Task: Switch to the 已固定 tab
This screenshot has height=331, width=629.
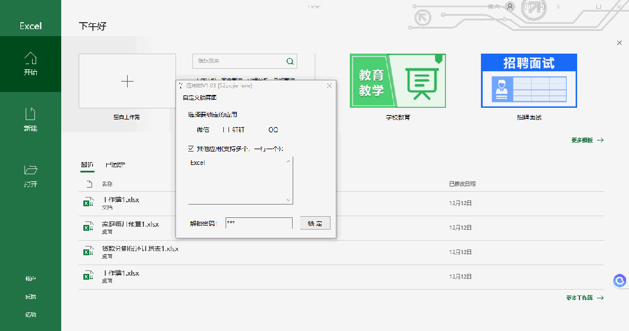Action: [115, 164]
